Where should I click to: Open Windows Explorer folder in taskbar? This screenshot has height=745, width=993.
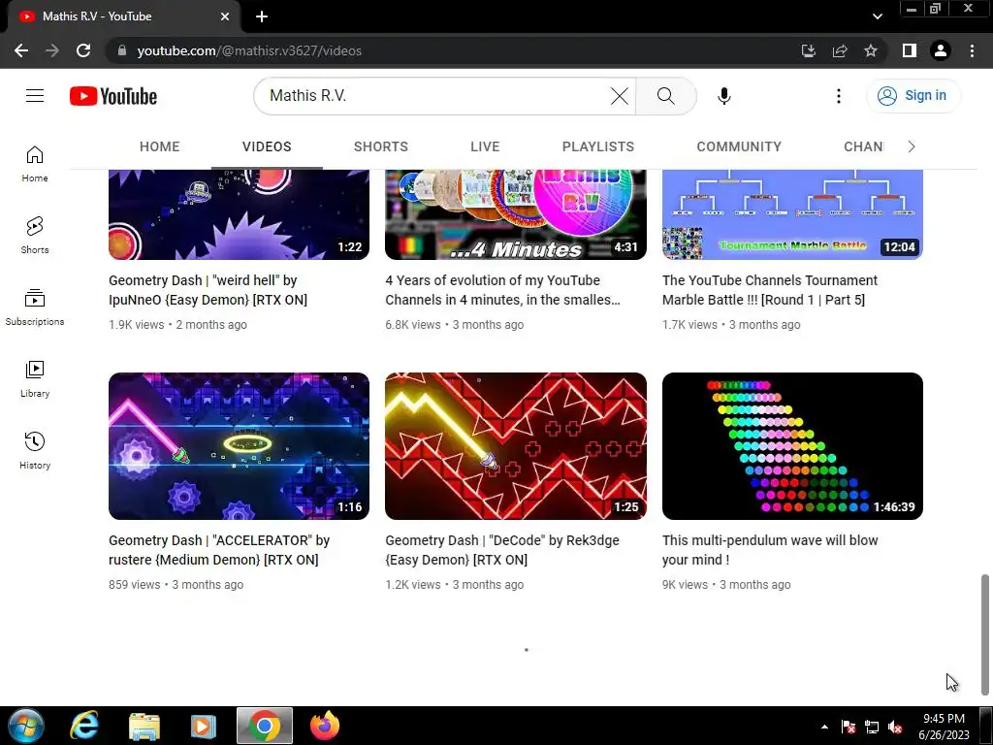(144, 726)
